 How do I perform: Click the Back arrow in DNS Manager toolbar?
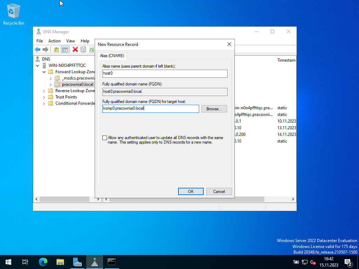tap(38, 49)
